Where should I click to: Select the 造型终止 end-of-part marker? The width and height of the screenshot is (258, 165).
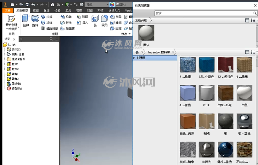[15, 89]
